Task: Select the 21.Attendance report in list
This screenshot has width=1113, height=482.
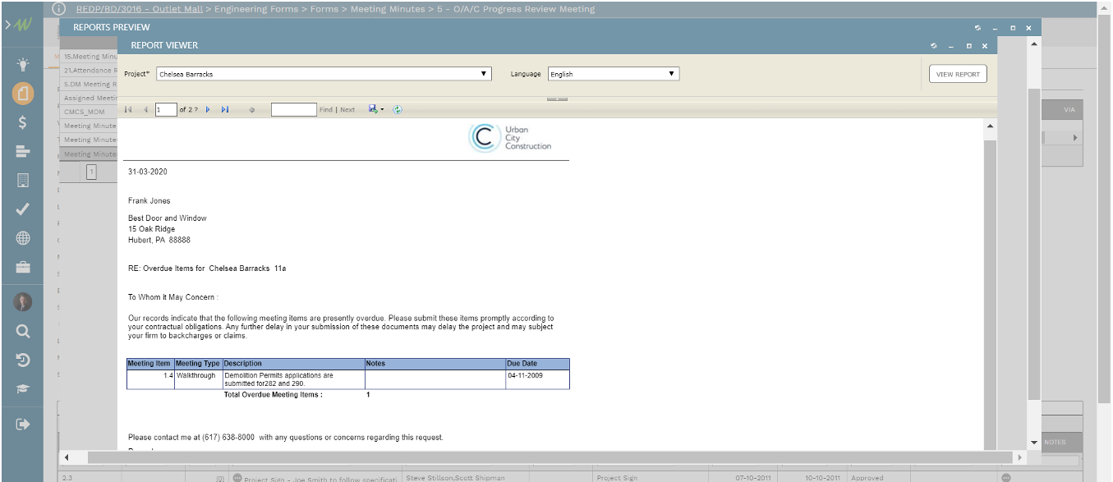Action: point(89,71)
